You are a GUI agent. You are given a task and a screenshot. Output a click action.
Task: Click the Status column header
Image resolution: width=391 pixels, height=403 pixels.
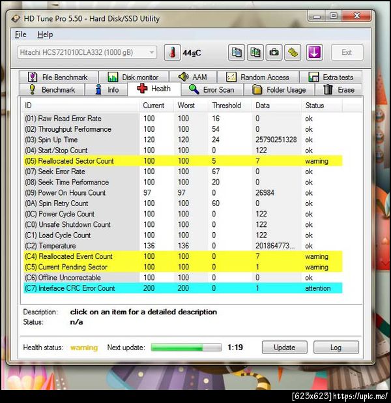(322, 106)
